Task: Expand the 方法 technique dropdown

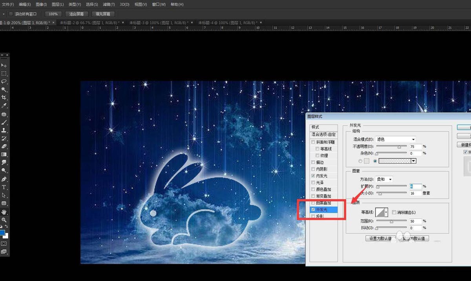Action: tap(384, 179)
